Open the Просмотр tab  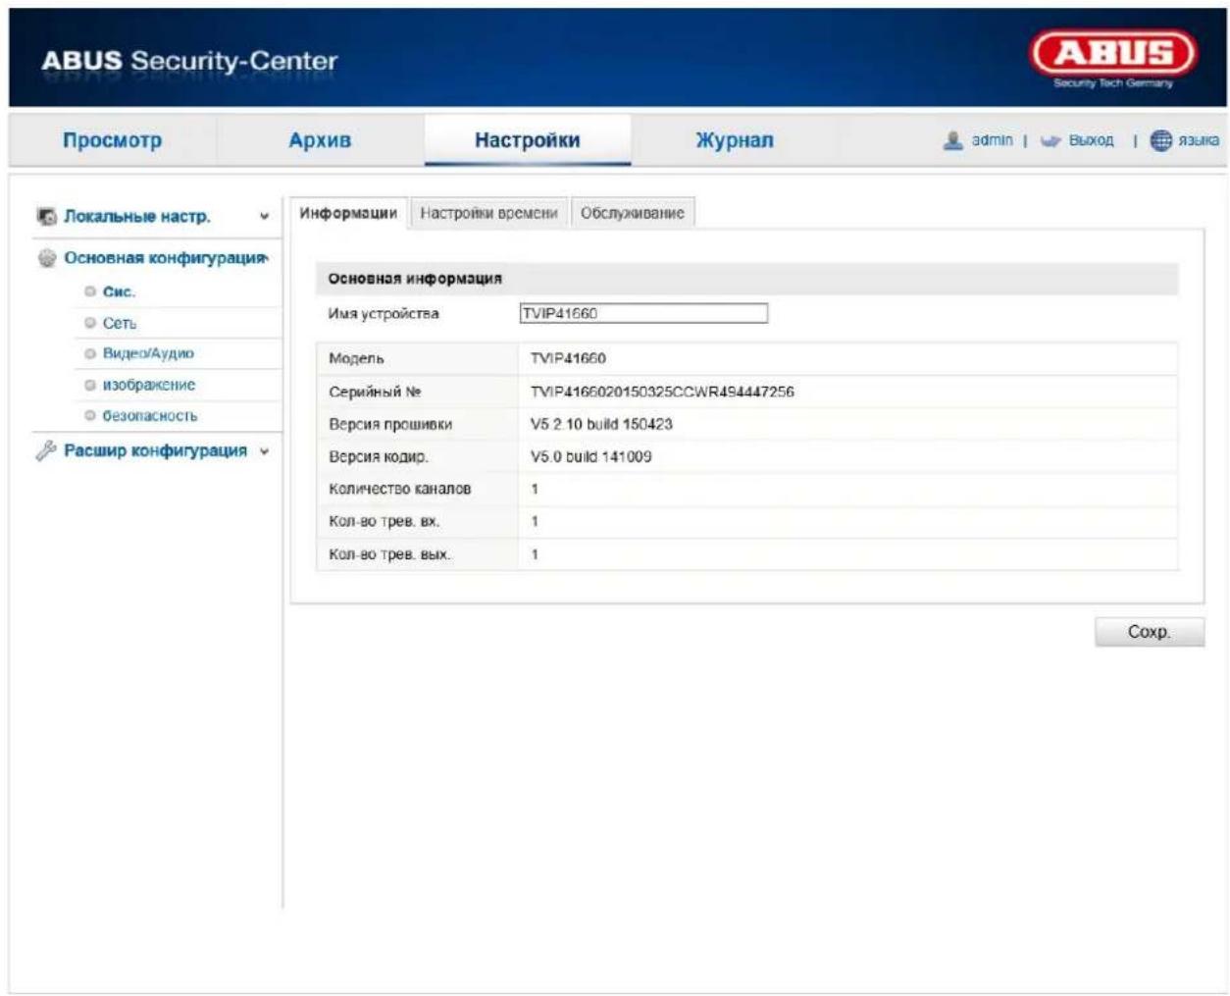coord(112,140)
